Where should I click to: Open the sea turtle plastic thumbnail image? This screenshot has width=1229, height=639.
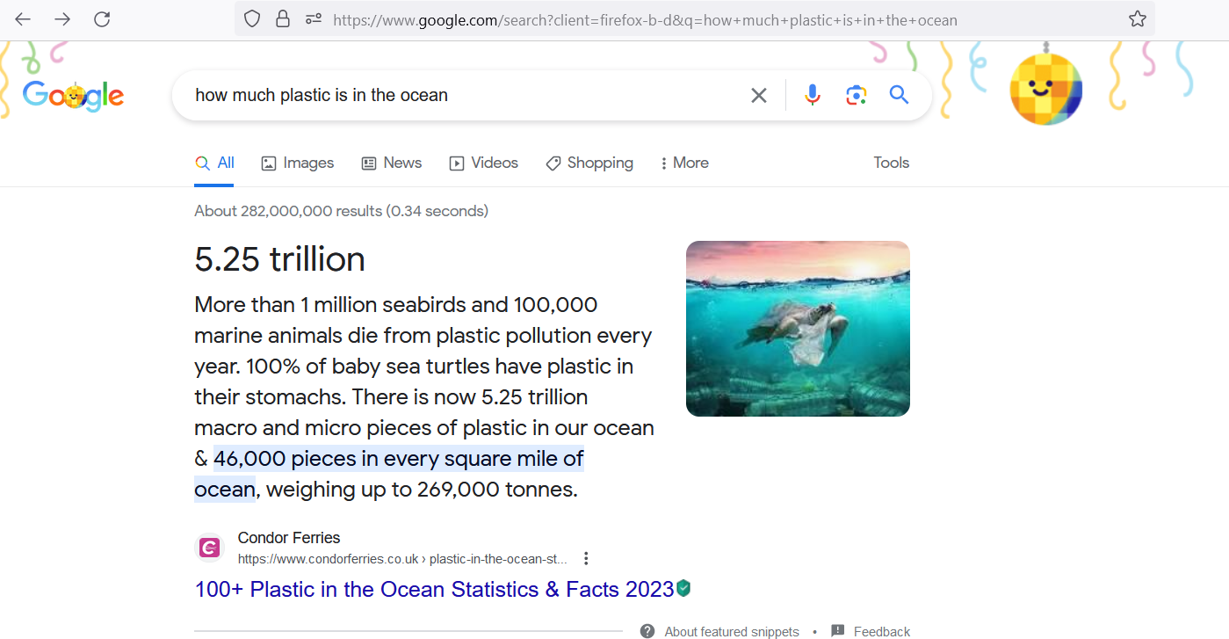798,329
